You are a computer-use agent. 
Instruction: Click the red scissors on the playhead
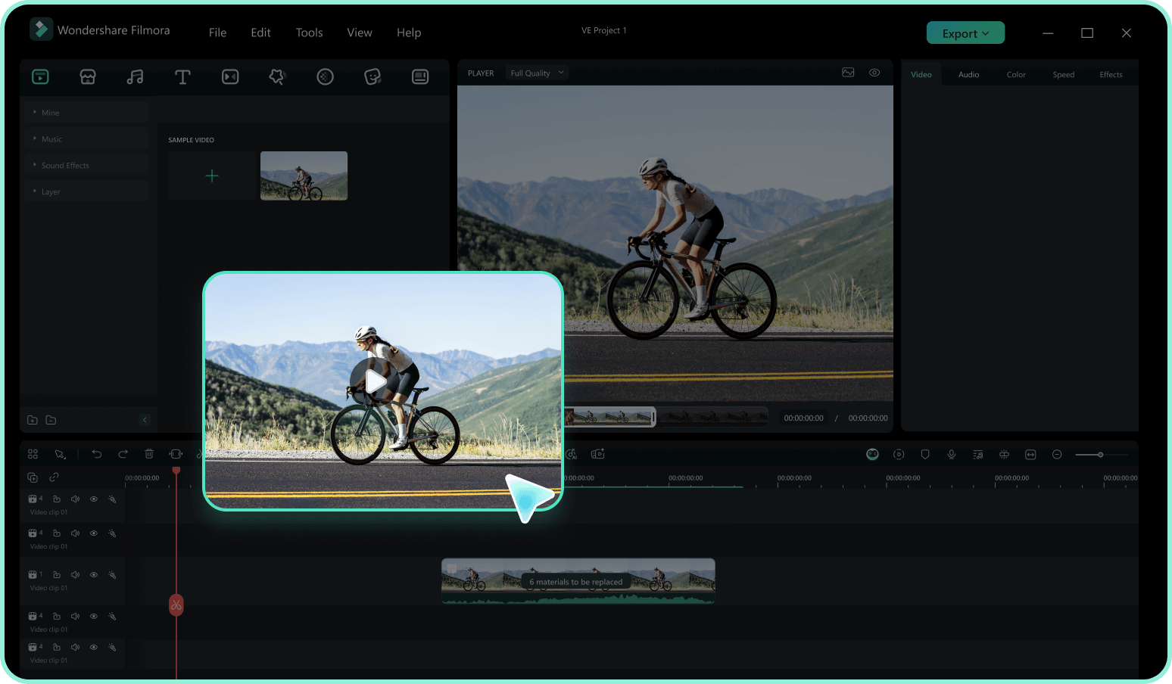176,605
